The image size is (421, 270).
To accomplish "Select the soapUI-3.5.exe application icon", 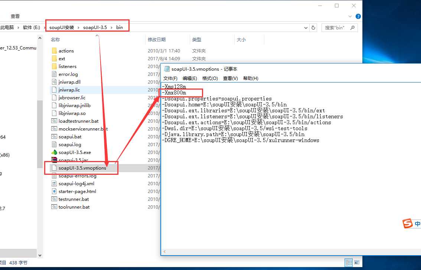I will 54,152.
